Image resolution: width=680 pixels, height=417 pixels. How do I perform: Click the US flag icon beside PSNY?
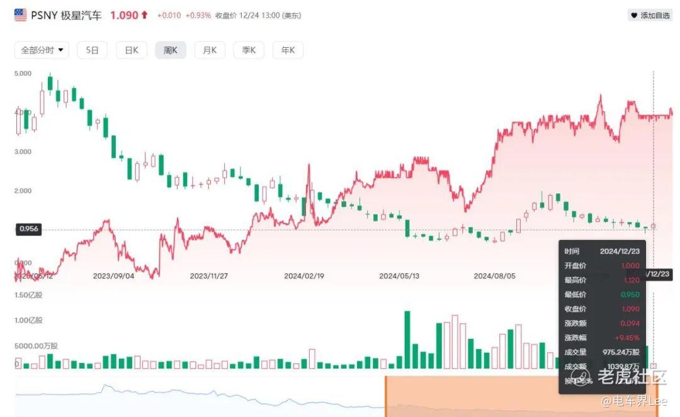[20, 14]
